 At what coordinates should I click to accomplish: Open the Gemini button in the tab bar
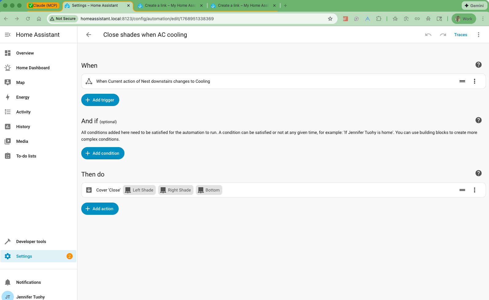pyautogui.click(x=474, y=6)
